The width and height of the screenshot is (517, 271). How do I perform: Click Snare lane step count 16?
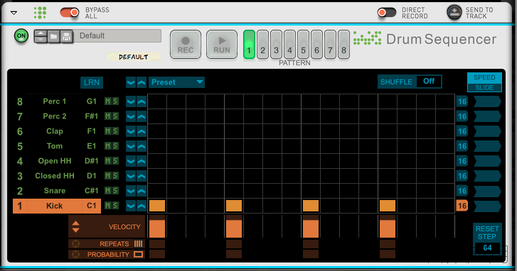(x=462, y=191)
